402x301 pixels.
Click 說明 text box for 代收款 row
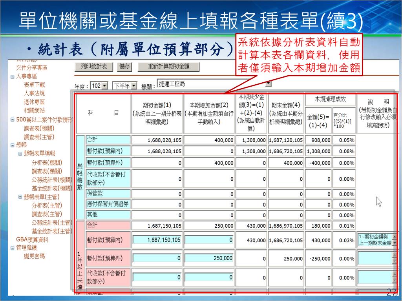tap(375, 277)
